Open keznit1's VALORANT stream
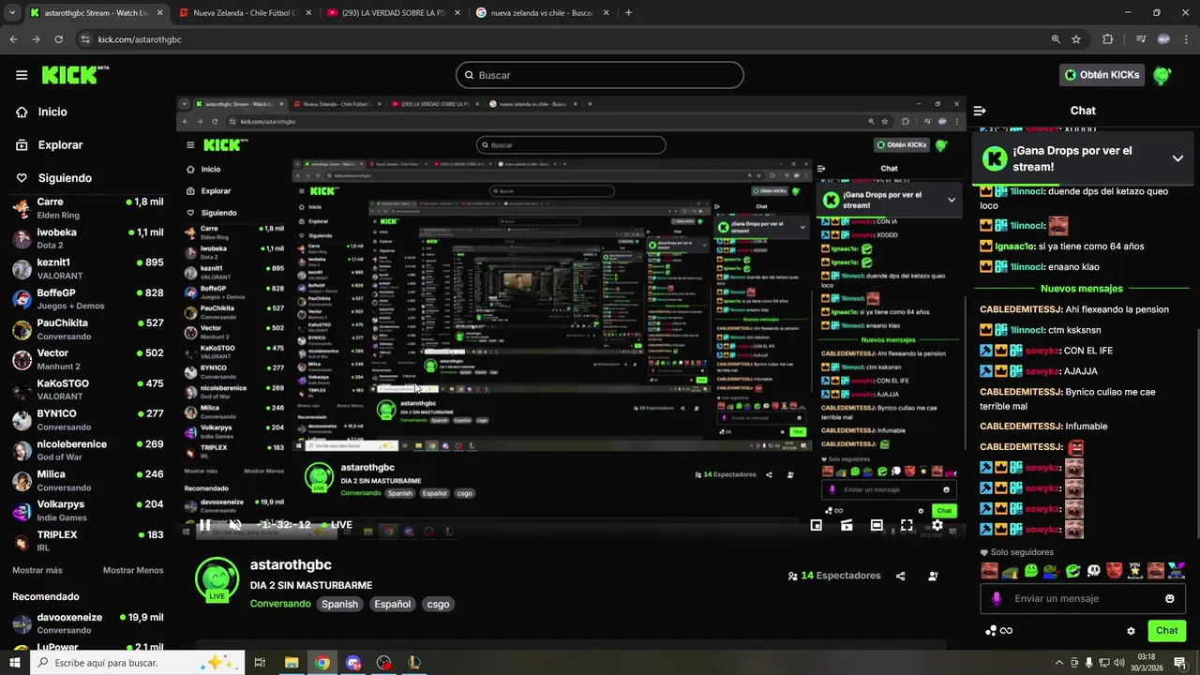 click(87, 268)
